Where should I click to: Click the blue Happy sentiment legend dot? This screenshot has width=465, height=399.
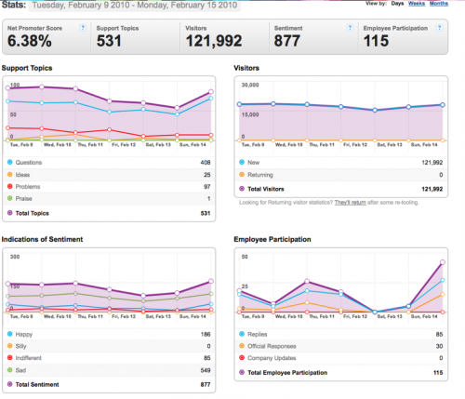point(9,334)
